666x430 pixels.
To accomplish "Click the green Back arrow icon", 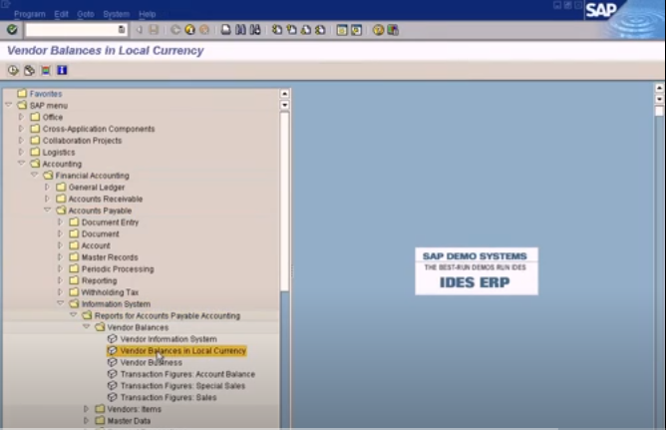I will (175, 30).
